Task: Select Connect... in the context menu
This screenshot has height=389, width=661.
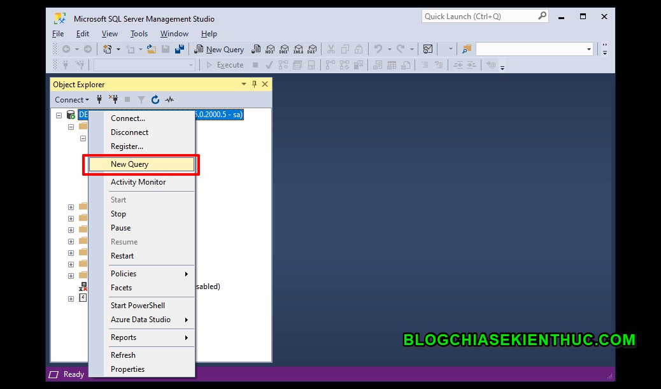Action: [141, 118]
